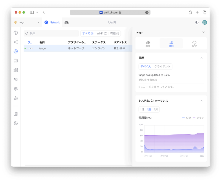Click the 検索 search field
The width and height of the screenshot is (221, 181).
(x=51, y=33)
